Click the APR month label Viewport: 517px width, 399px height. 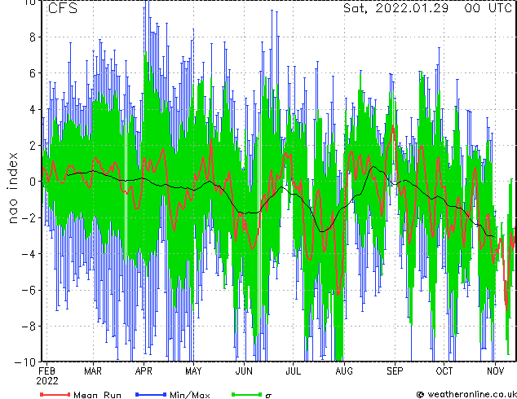click(144, 371)
